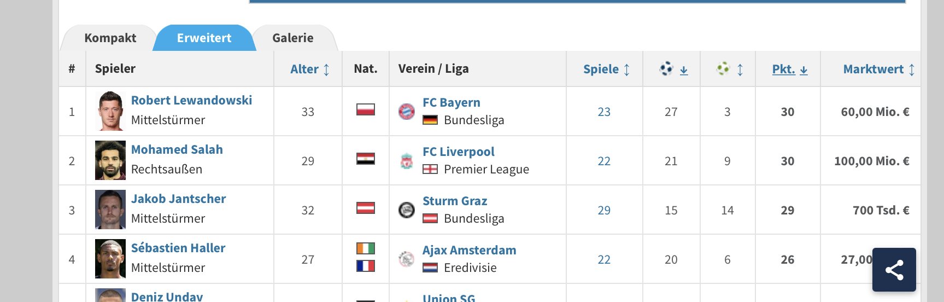Image resolution: width=944 pixels, height=302 pixels.
Task: Sort table by Pkt. column
Action: click(790, 69)
